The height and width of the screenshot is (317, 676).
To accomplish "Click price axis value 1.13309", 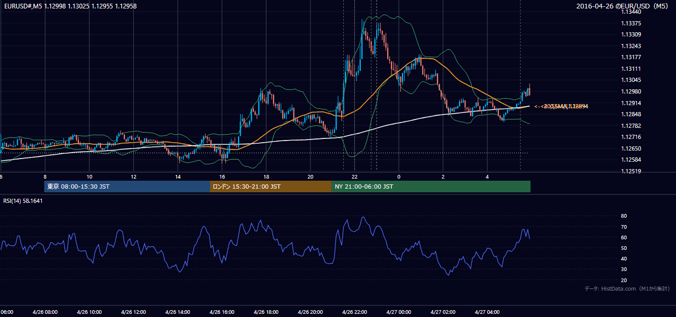I will tap(632, 34).
